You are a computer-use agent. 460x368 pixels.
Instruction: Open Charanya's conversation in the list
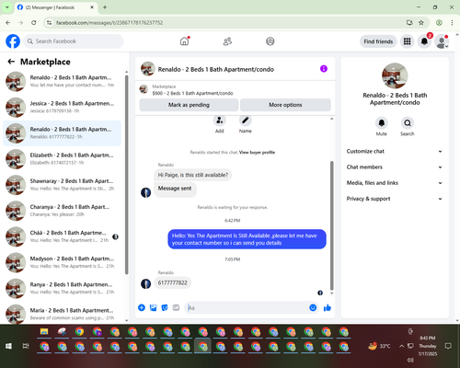coord(62,211)
